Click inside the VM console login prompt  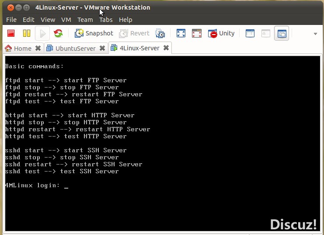click(66, 186)
